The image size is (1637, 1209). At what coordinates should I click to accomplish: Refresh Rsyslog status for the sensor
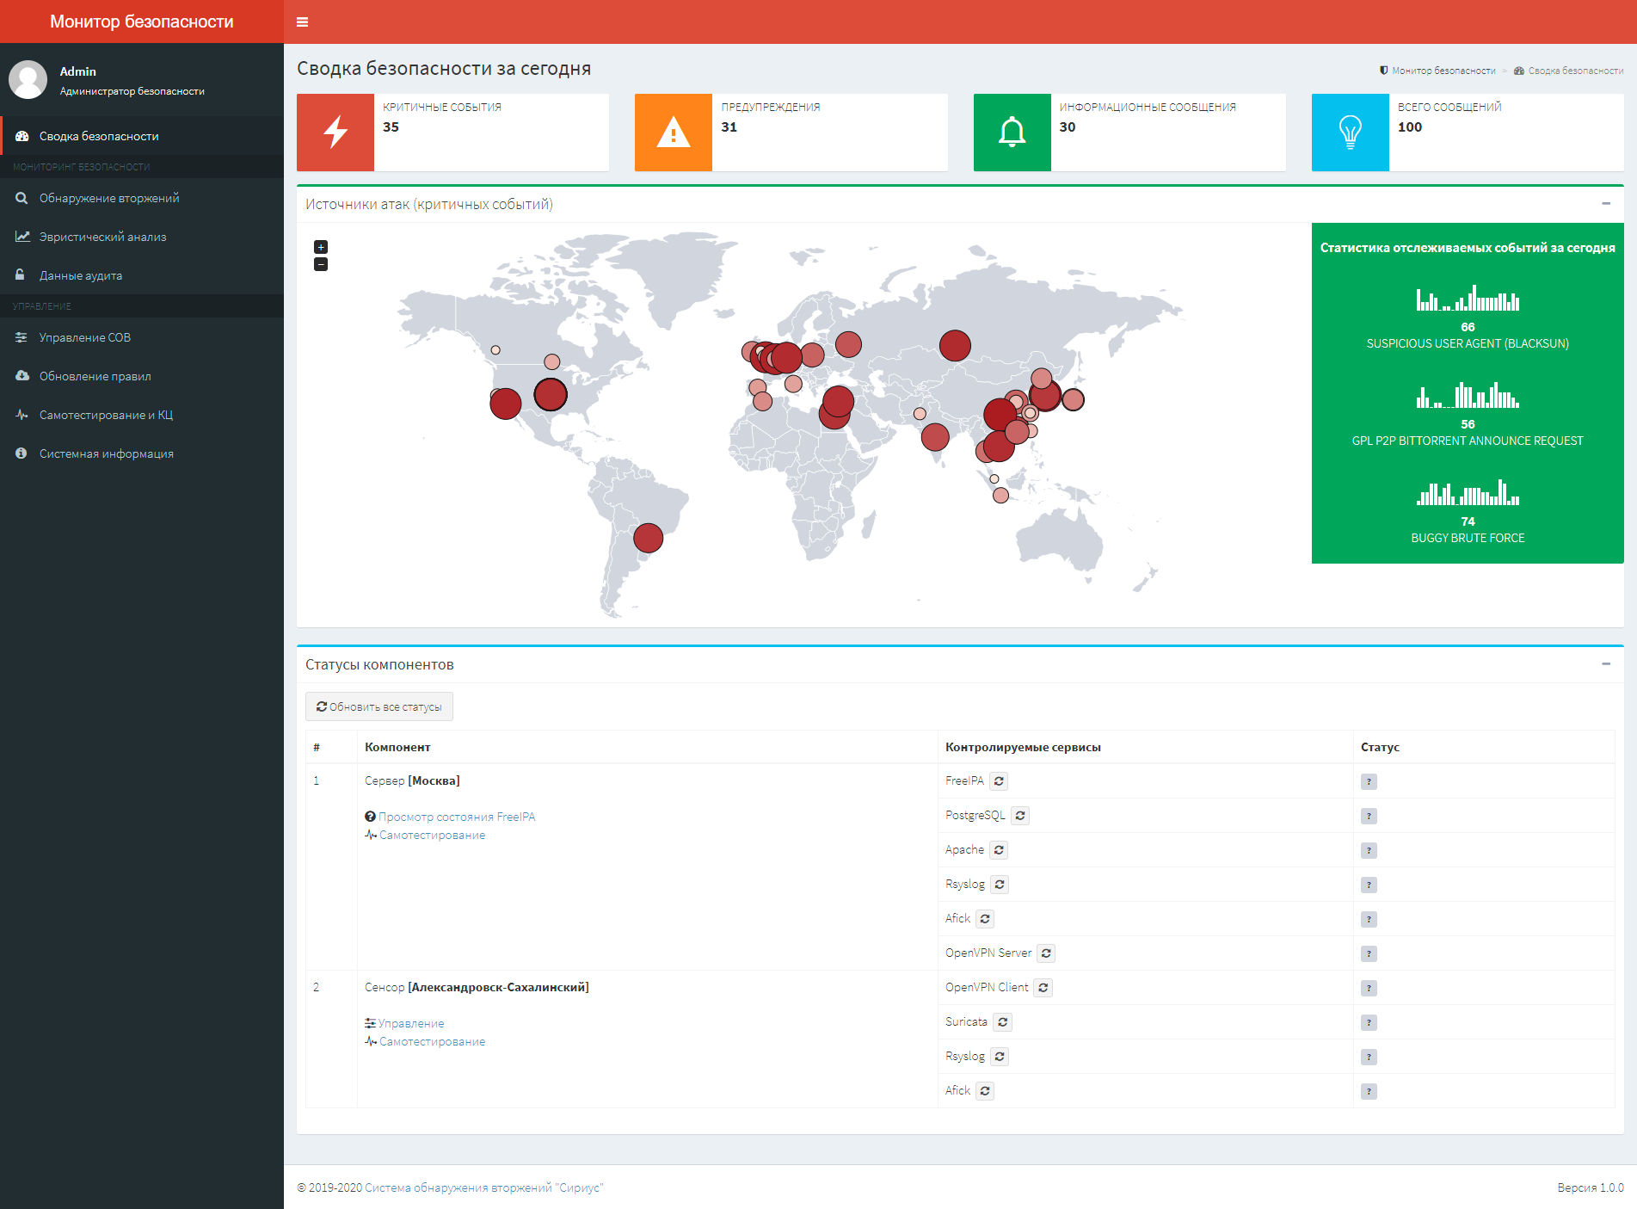point(1000,1057)
